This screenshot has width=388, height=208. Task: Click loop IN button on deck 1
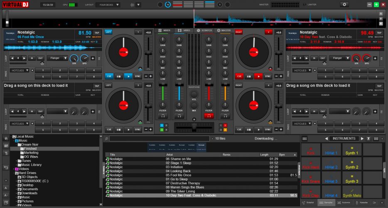click(32, 58)
